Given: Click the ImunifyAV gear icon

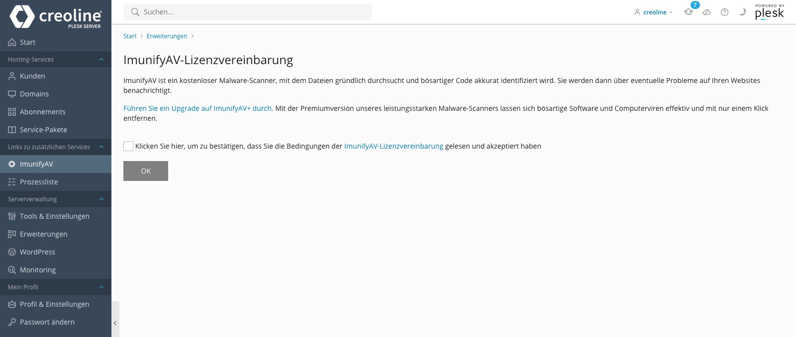Looking at the screenshot, I should click(x=12, y=164).
